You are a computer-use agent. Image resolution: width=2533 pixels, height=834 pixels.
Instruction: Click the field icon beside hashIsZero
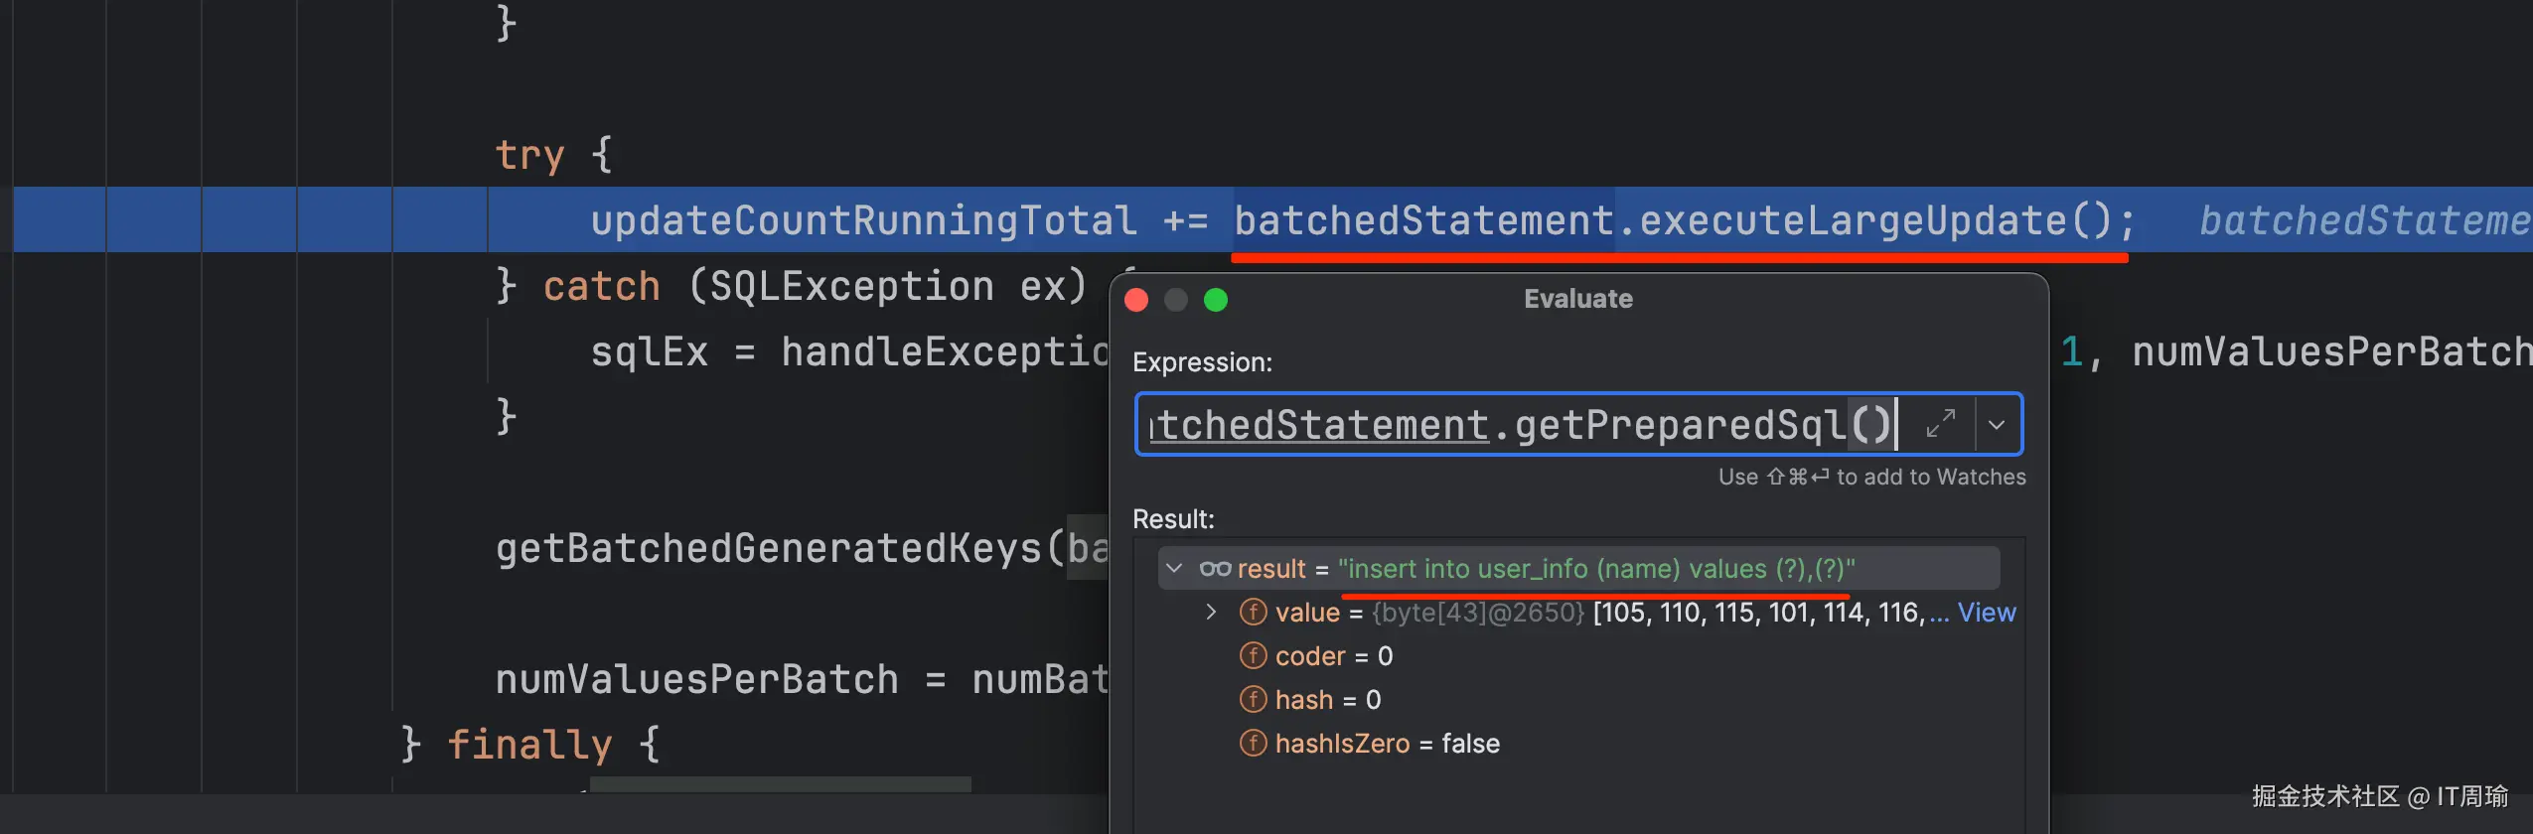1253,744
